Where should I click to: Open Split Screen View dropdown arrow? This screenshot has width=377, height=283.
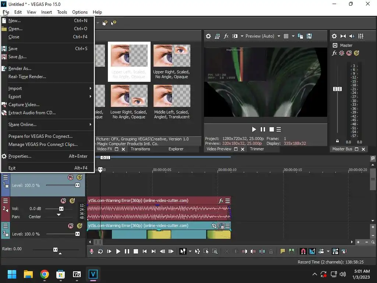point(242,36)
